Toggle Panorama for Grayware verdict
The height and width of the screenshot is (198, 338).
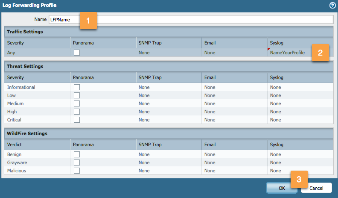pyautogui.click(x=77, y=163)
